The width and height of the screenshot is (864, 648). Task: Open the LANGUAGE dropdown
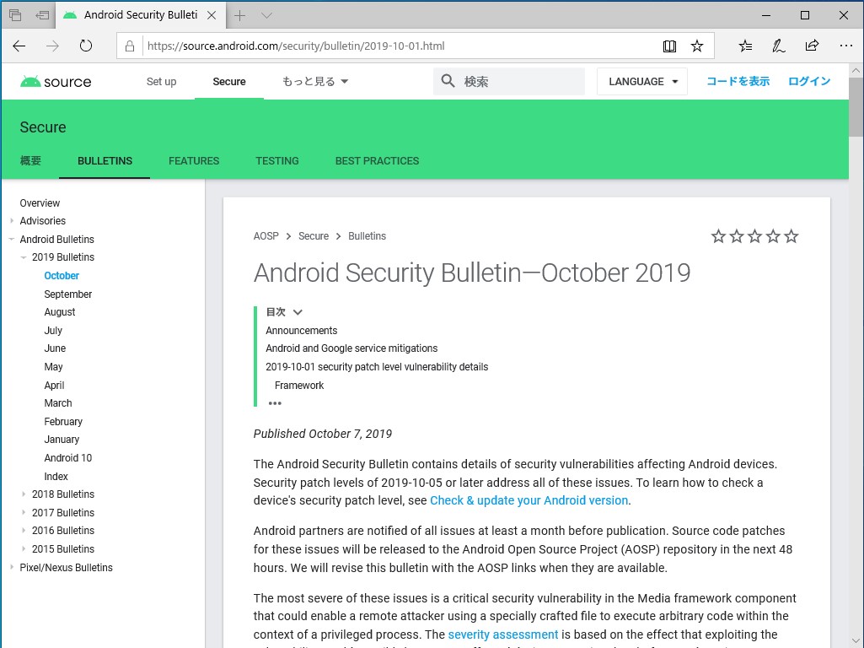(x=642, y=82)
